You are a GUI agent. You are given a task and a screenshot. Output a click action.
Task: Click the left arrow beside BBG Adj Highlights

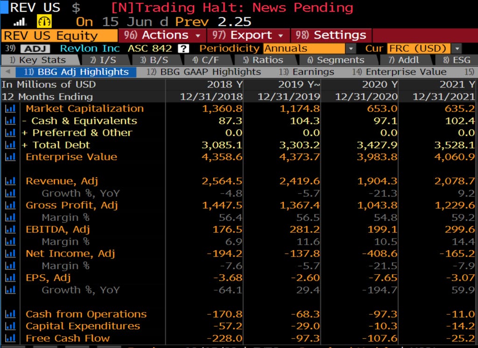coord(8,72)
